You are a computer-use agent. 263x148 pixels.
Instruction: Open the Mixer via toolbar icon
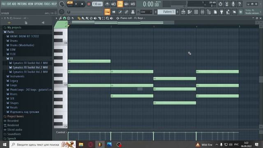coord(202,12)
